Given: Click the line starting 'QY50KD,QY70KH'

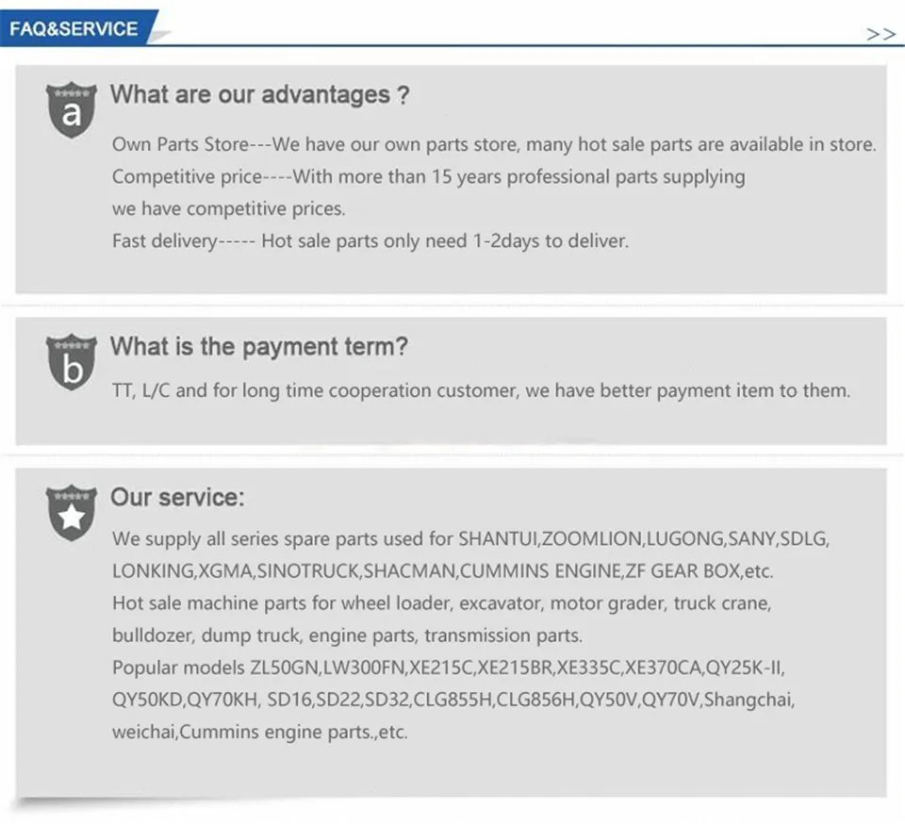Looking at the screenshot, I should [x=453, y=700].
